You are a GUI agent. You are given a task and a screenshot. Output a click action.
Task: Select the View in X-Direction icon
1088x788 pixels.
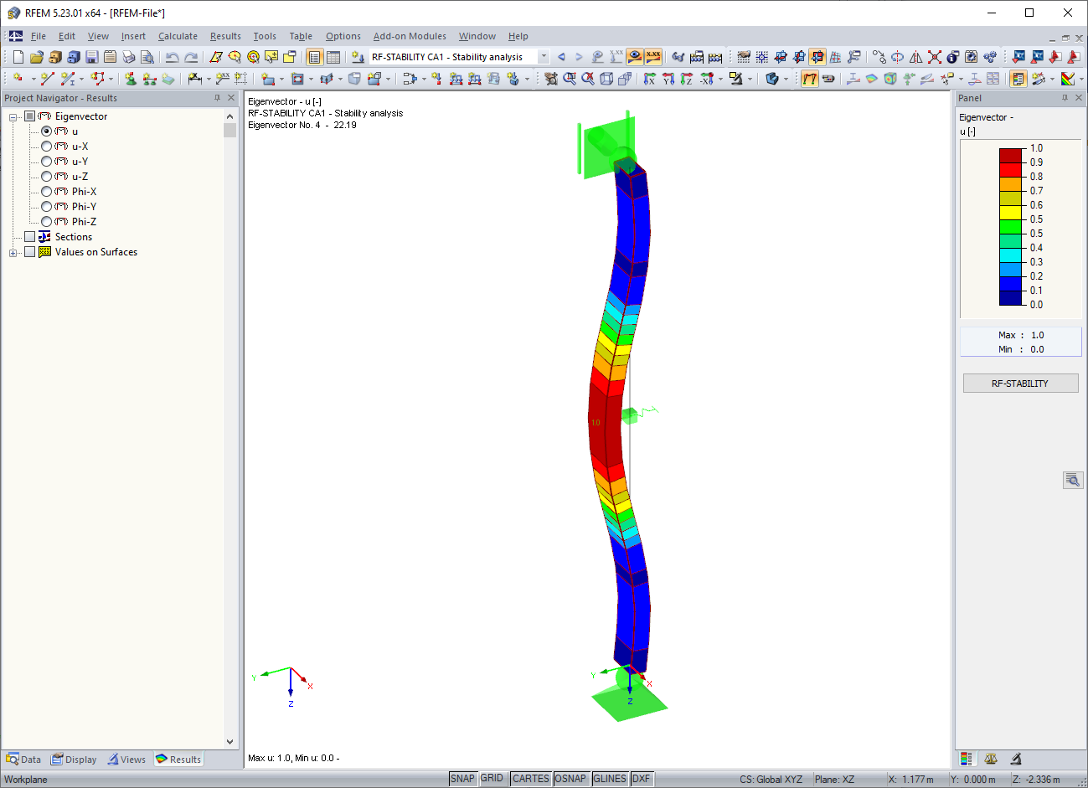click(649, 81)
